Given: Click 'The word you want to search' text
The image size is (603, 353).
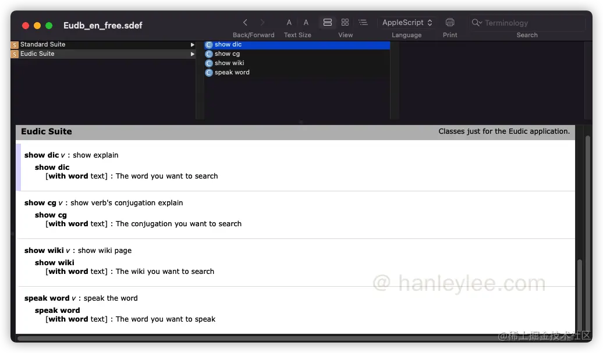Looking at the screenshot, I should tap(166, 176).
